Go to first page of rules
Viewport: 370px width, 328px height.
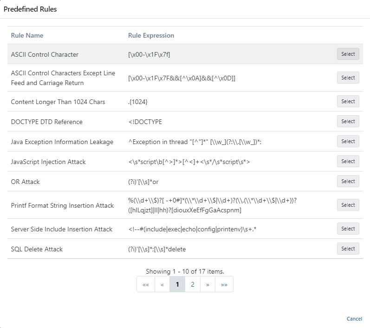click(x=146, y=284)
